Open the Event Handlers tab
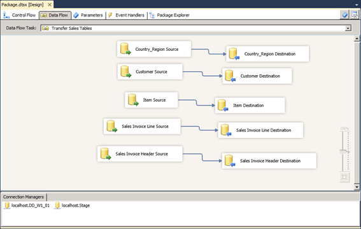The image size is (361, 229). (x=126, y=15)
